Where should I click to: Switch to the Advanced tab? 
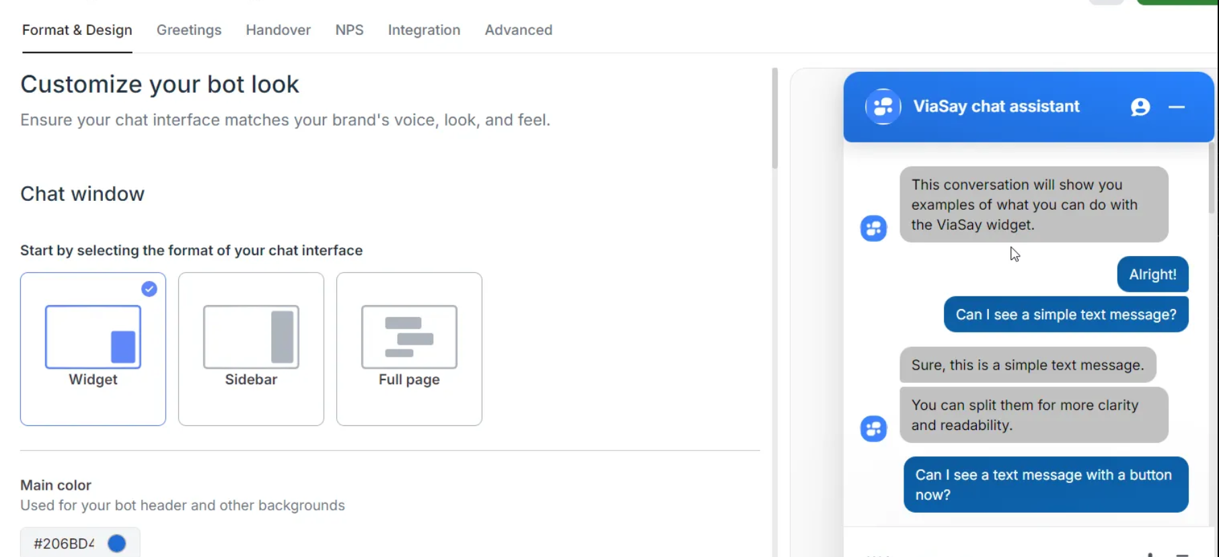tap(518, 30)
